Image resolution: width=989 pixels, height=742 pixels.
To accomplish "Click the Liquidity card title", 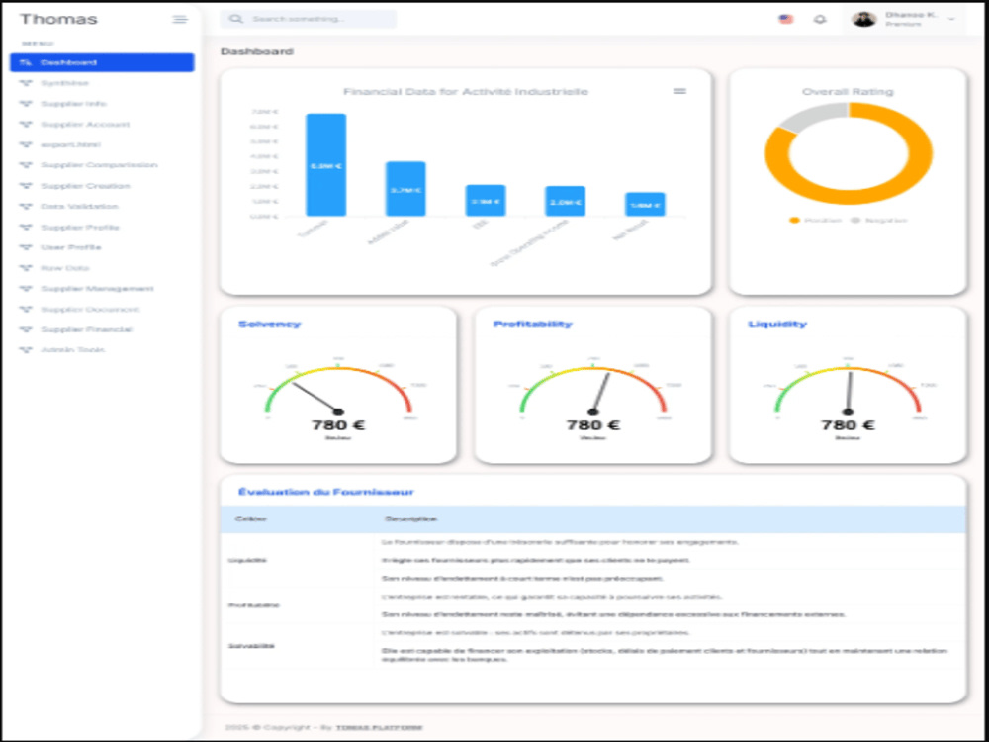I will click(x=777, y=325).
